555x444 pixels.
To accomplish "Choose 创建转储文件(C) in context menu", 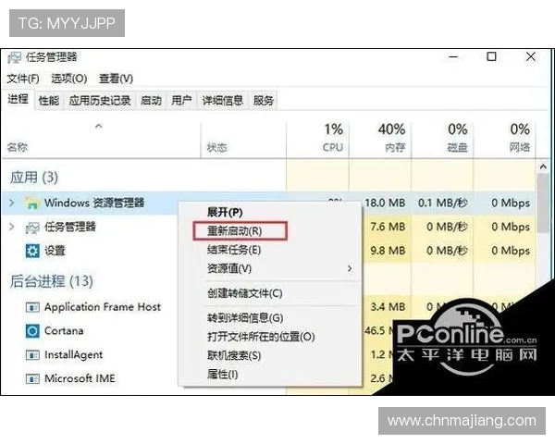I will point(245,293).
